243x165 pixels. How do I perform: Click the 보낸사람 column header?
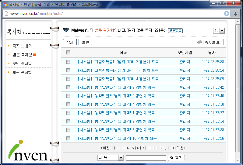pos(185,53)
